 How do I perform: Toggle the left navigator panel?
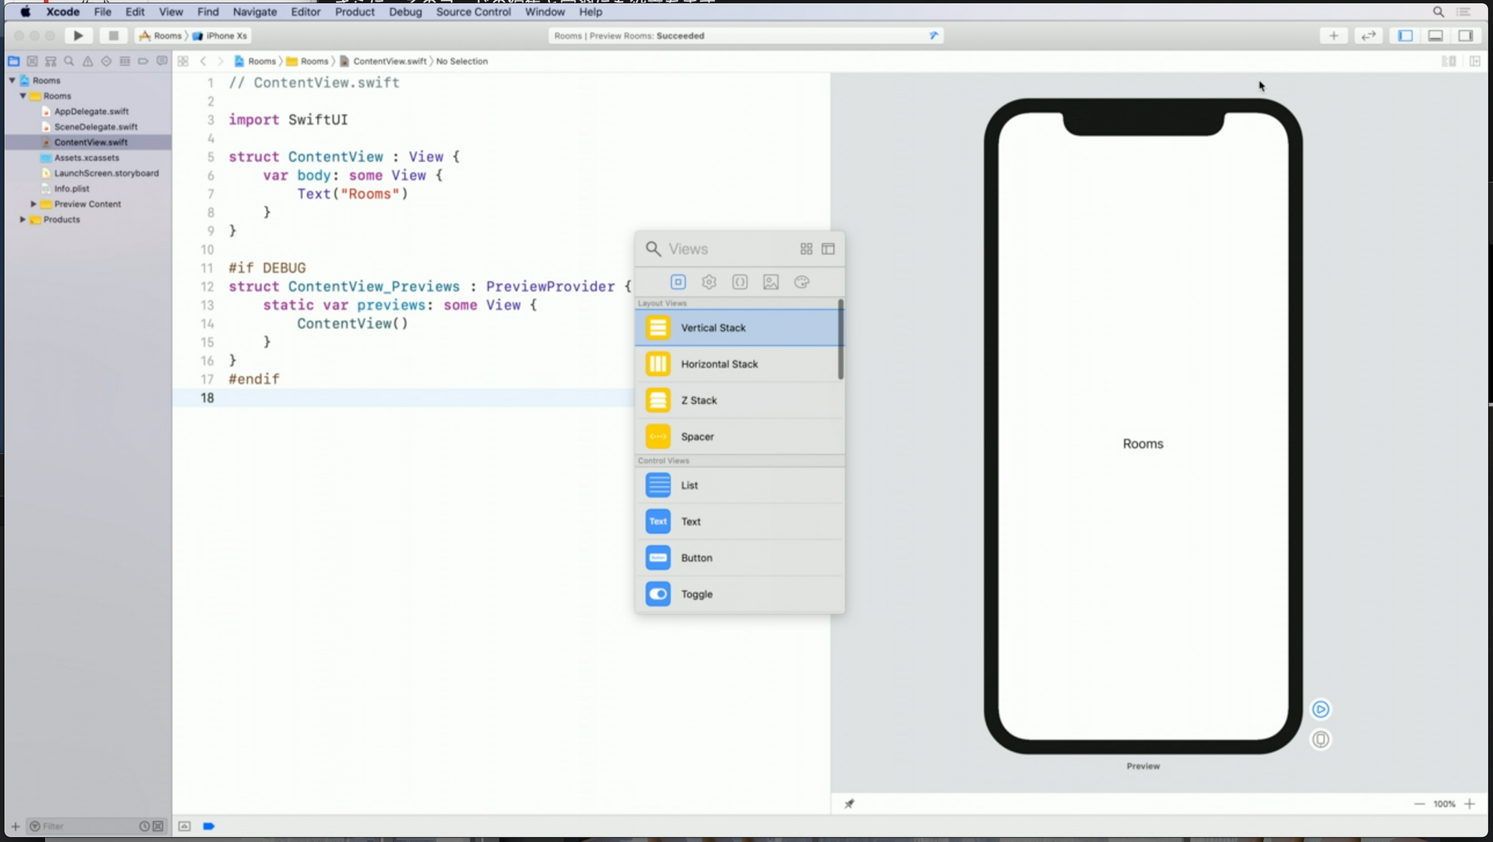pos(1406,36)
